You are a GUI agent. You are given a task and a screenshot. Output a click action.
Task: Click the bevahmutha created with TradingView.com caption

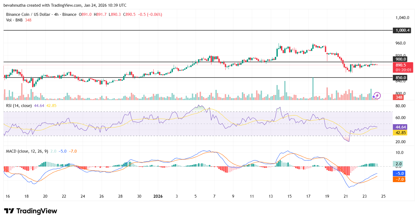[x=65, y=5]
